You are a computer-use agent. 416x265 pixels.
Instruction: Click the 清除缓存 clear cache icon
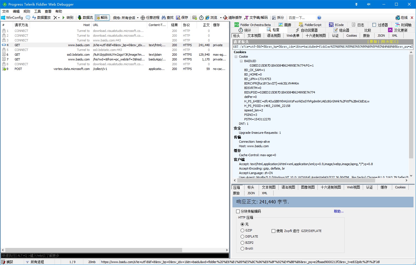[225, 18]
